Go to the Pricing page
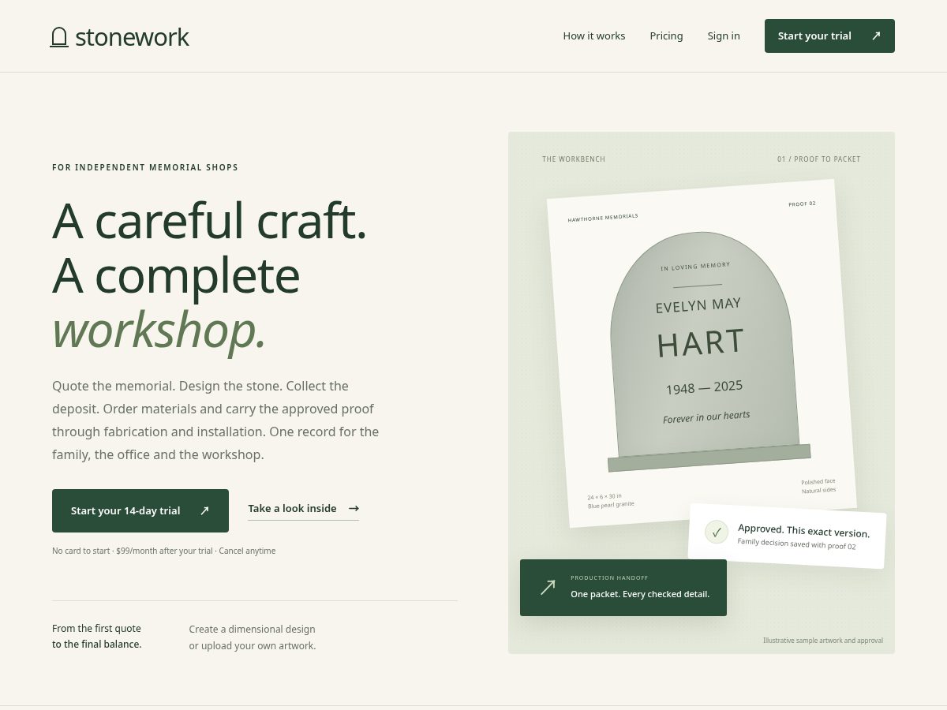 coord(666,35)
